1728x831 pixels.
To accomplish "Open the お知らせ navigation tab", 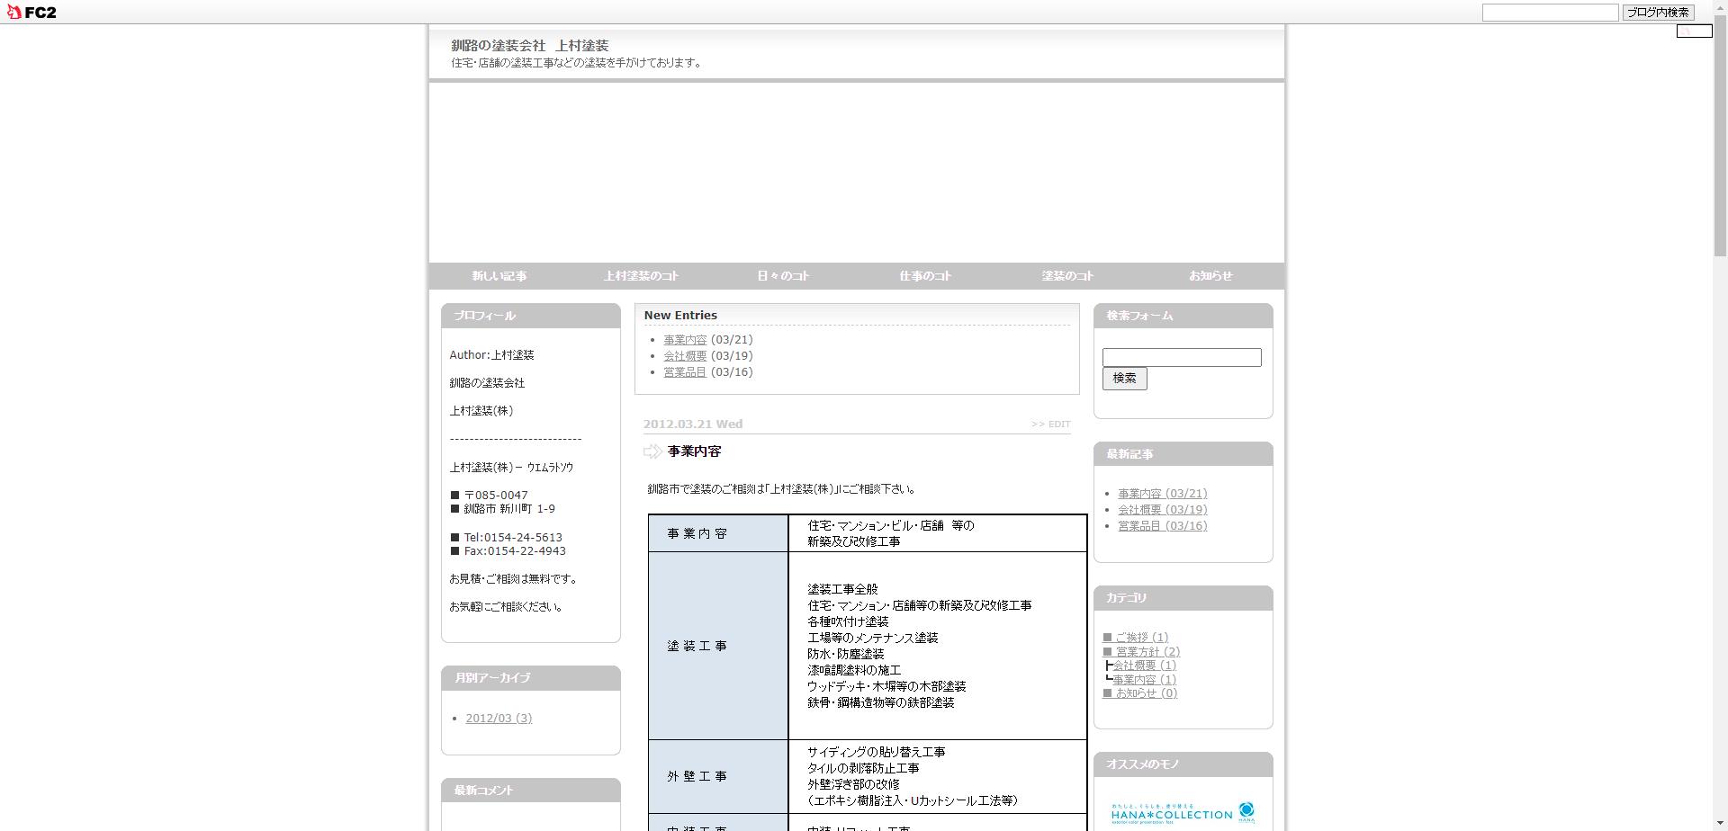I will click(x=1210, y=276).
